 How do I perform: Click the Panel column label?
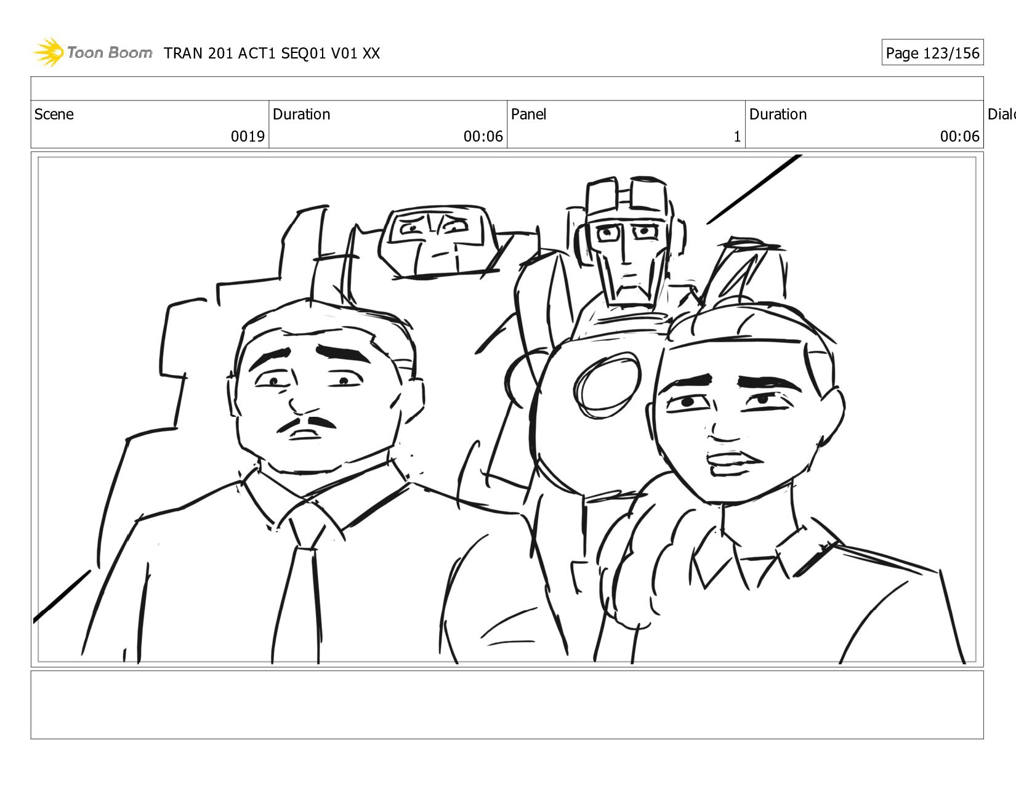click(x=529, y=115)
